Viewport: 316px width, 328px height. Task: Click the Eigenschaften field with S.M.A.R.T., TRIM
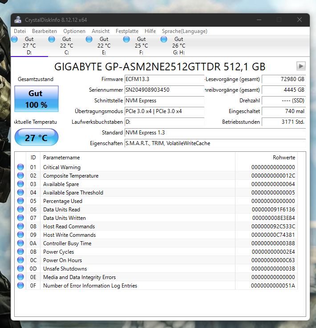point(215,143)
